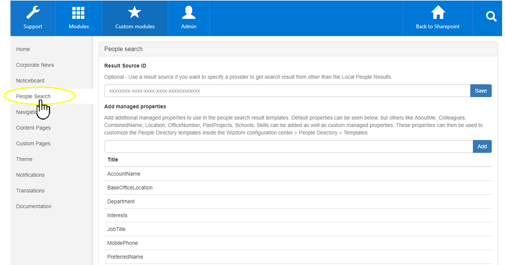Navigate to Content Pages settings

pyautogui.click(x=33, y=128)
